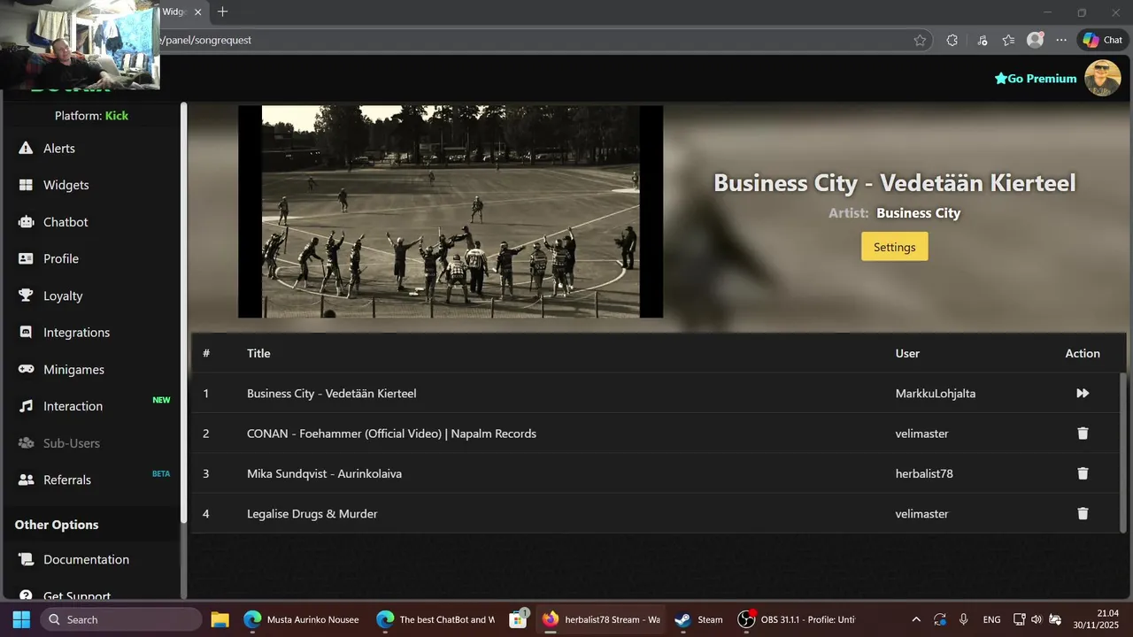Switch to Musta Aurinko Nousee Edge window
1133x637 pixels.
303,619
